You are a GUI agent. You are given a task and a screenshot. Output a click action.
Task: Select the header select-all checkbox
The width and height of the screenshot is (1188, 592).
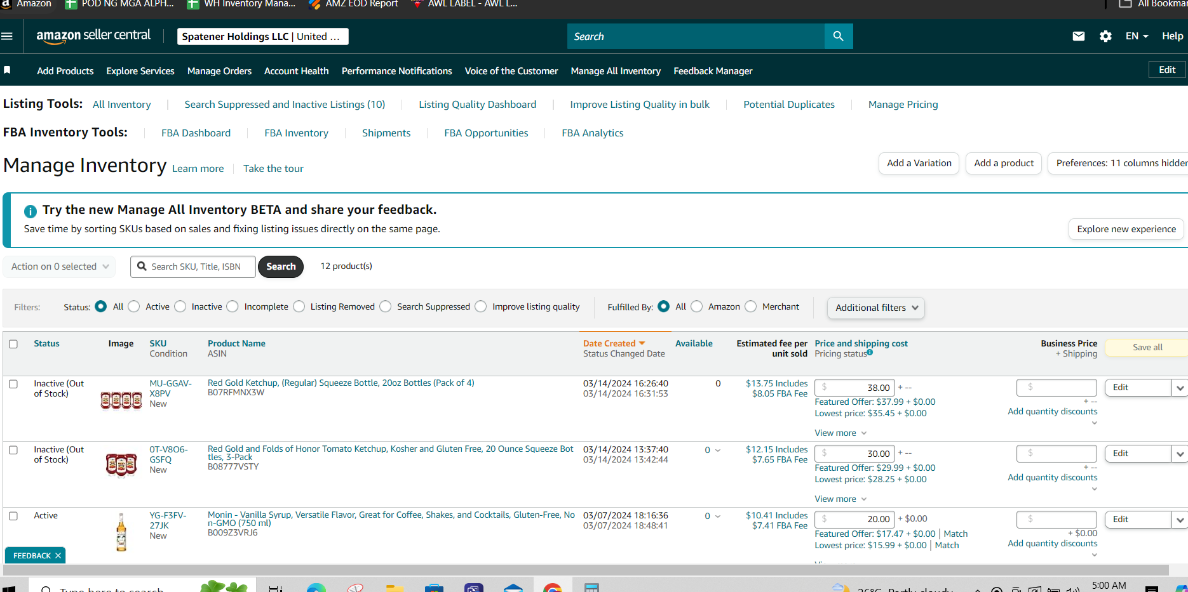pyautogui.click(x=13, y=344)
